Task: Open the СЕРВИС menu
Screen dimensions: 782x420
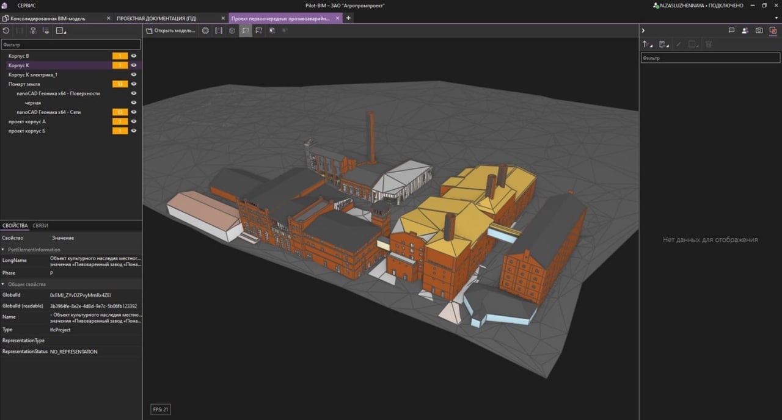Action: click(x=26, y=5)
